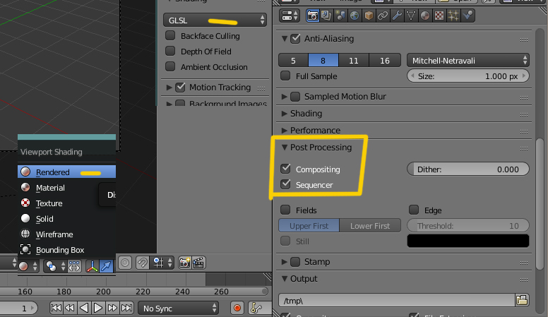Set anti-aliasing samples to 5
The width and height of the screenshot is (548, 317).
(x=293, y=61)
